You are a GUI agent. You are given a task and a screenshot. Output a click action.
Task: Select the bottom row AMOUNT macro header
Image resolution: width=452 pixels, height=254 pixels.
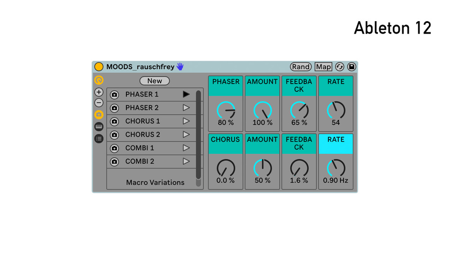click(x=262, y=144)
